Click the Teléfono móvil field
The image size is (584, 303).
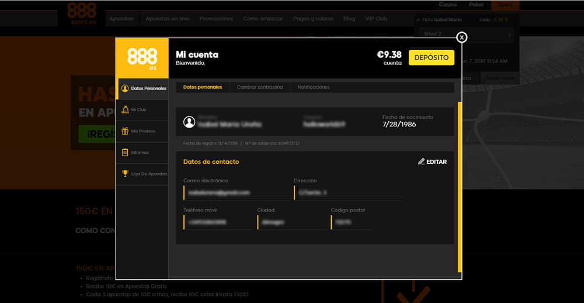coord(218,222)
